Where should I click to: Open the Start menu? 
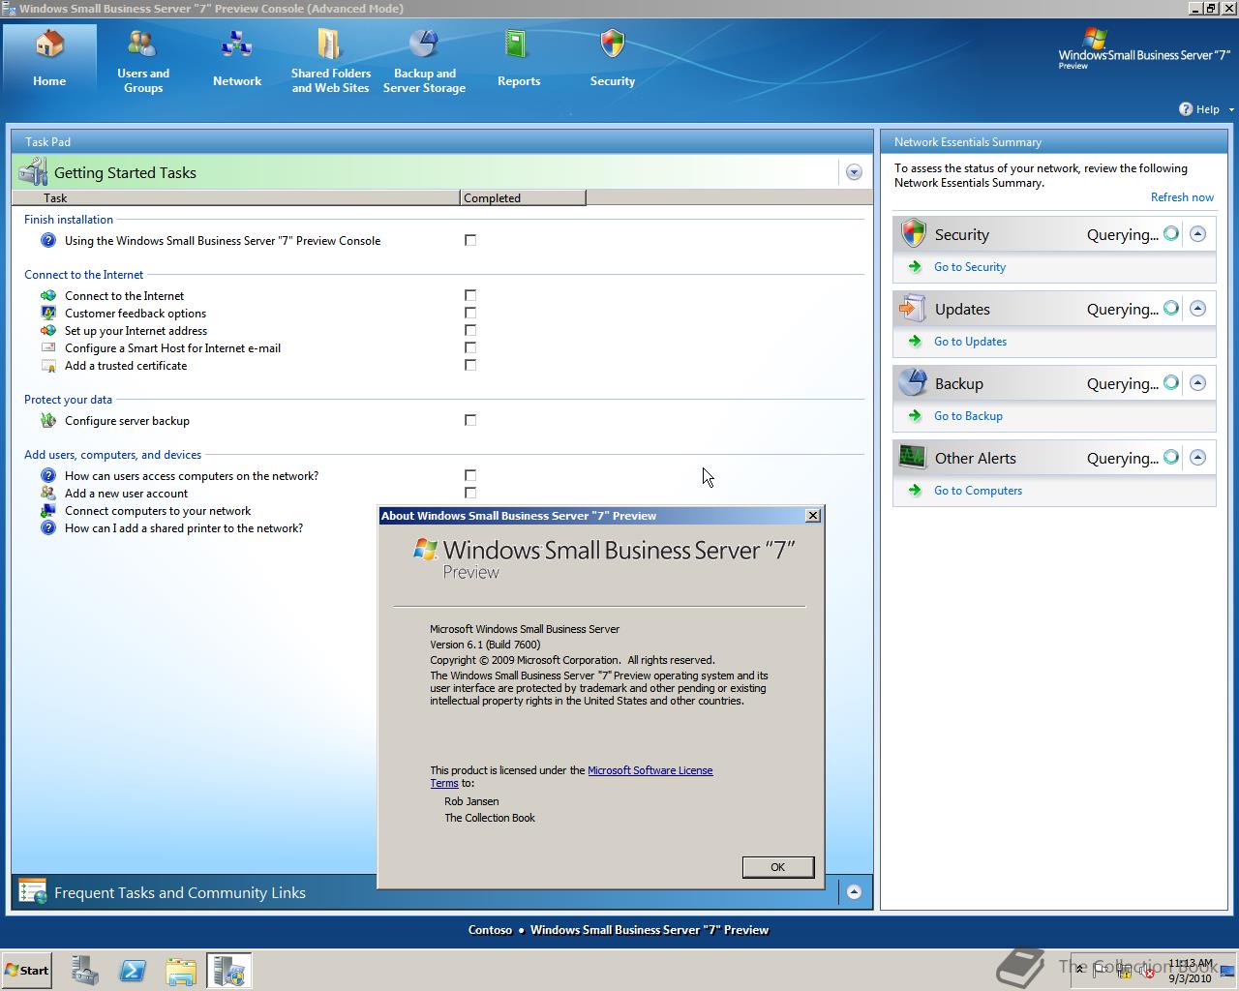27,971
